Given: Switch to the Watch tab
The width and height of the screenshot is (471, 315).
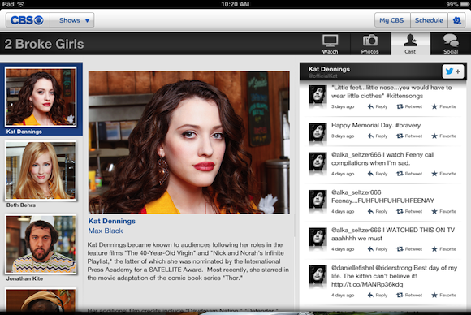Looking at the screenshot, I should [x=331, y=44].
